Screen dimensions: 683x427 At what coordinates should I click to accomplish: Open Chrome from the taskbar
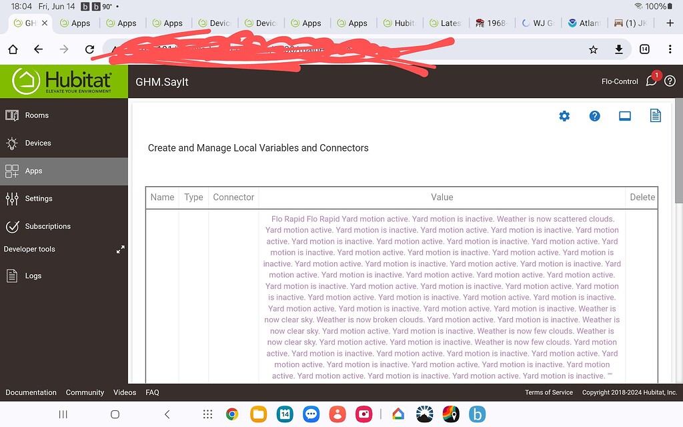click(231, 414)
